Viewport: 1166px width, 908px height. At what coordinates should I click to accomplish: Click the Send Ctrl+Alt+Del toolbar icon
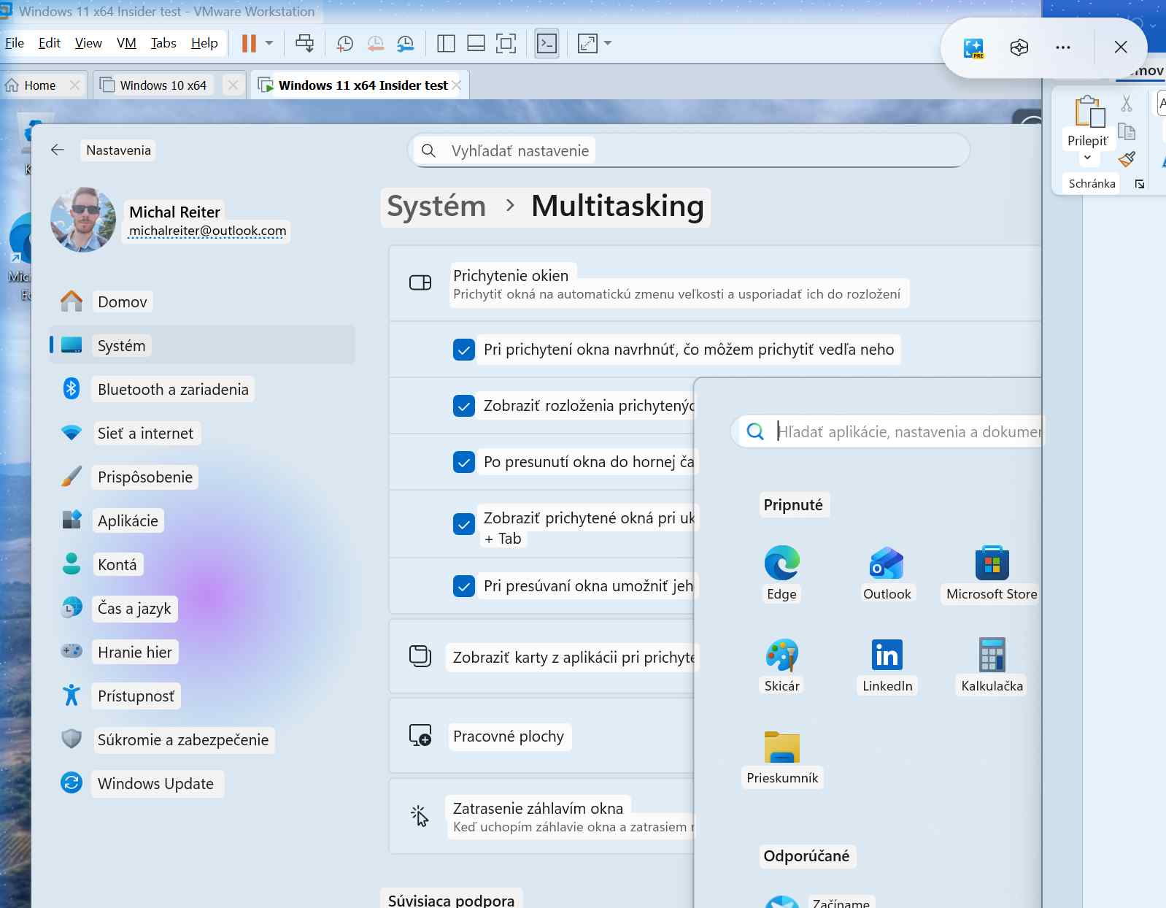[304, 44]
